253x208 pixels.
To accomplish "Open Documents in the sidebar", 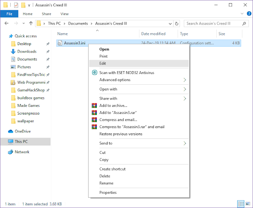I will pyautogui.click(x=27, y=59).
